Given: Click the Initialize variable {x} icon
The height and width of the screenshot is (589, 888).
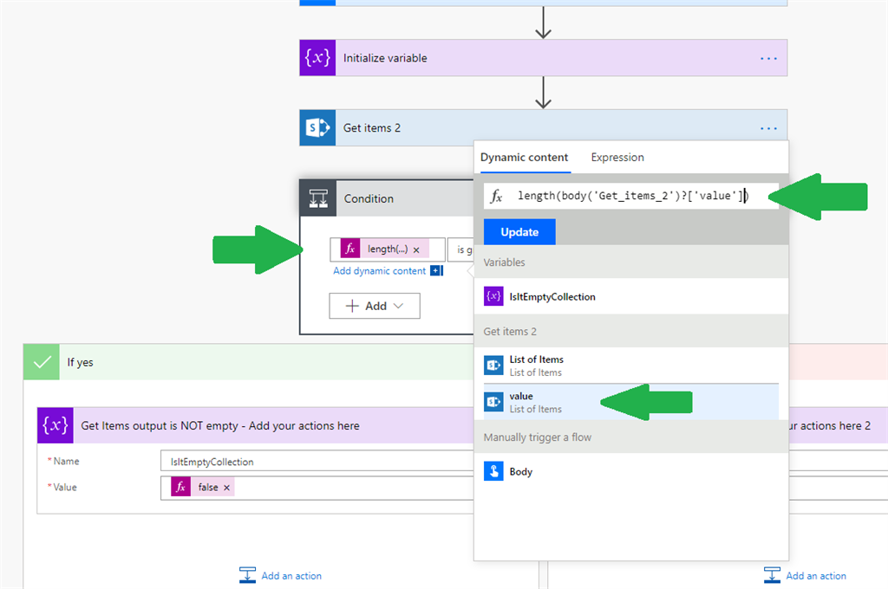Looking at the screenshot, I should pyautogui.click(x=317, y=56).
